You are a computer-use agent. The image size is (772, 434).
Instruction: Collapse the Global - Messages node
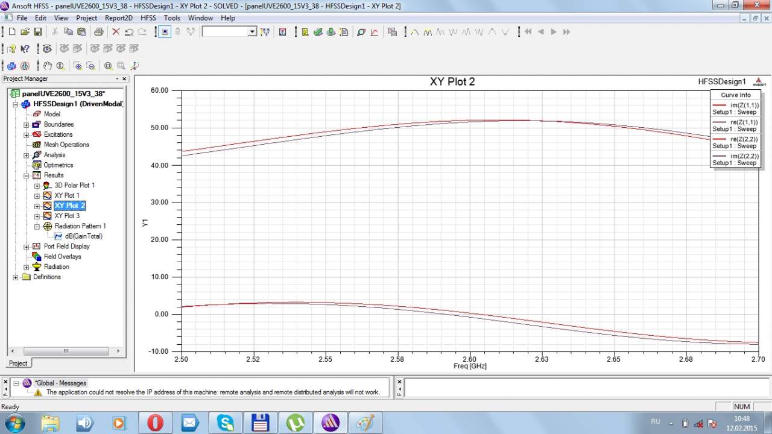(x=16, y=383)
